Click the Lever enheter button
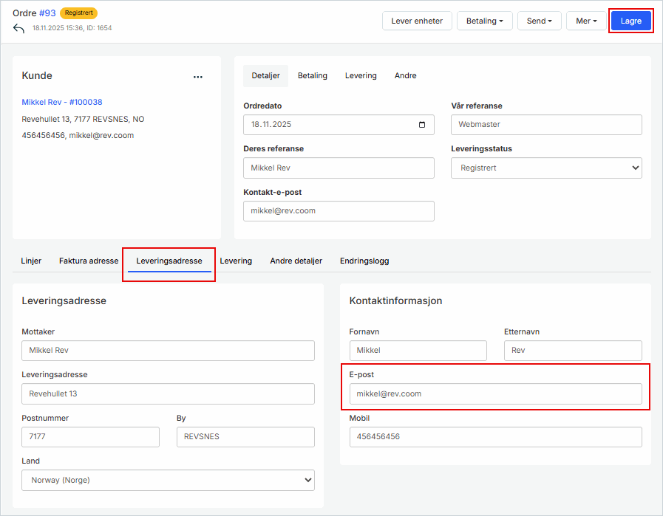663x516 pixels. 418,21
